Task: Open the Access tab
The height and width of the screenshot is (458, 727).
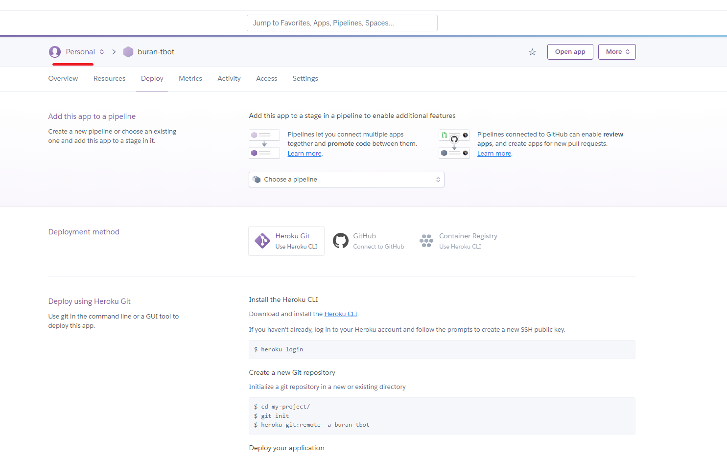Action: (x=267, y=78)
